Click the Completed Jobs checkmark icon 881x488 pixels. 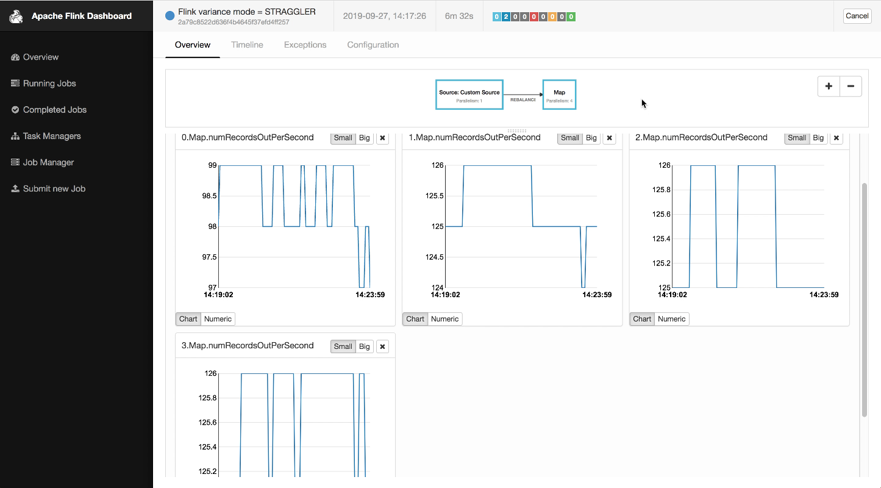click(x=15, y=110)
